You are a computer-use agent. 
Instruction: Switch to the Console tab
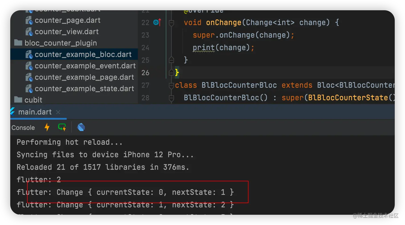23,128
